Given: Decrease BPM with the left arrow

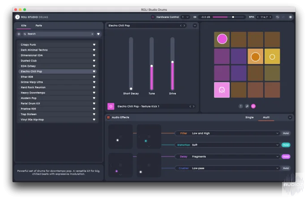Looking at the screenshot, I should coord(258,17).
